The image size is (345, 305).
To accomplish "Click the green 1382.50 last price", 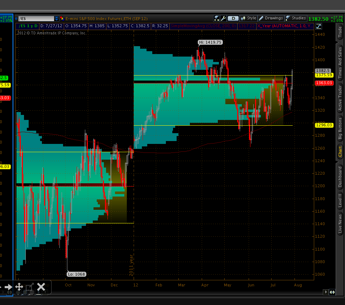I will 318,19.
